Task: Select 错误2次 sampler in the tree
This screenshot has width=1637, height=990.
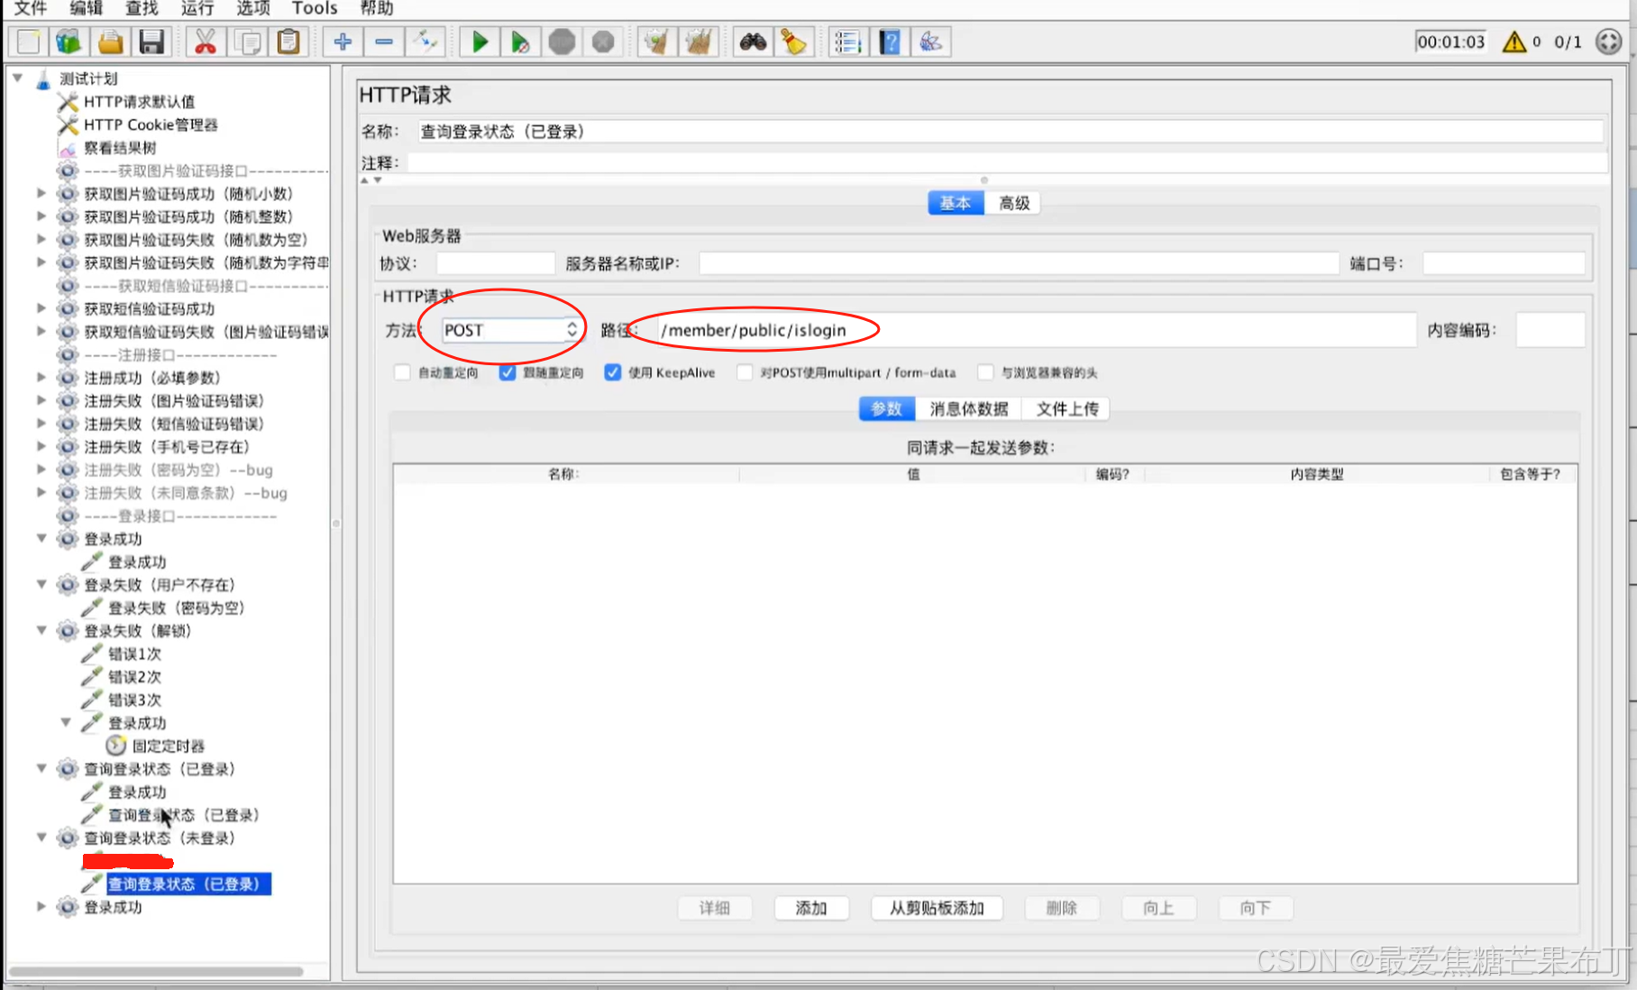Action: click(135, 676)
